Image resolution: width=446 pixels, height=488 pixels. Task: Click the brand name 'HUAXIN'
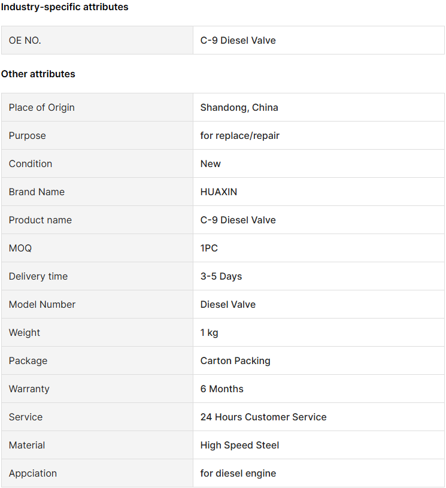[x=219, y=192]
